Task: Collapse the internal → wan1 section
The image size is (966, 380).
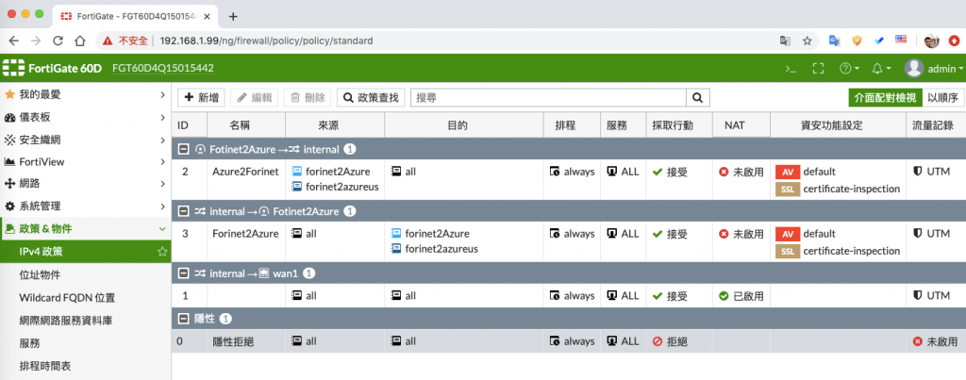Action: click(x=183, y=273)
